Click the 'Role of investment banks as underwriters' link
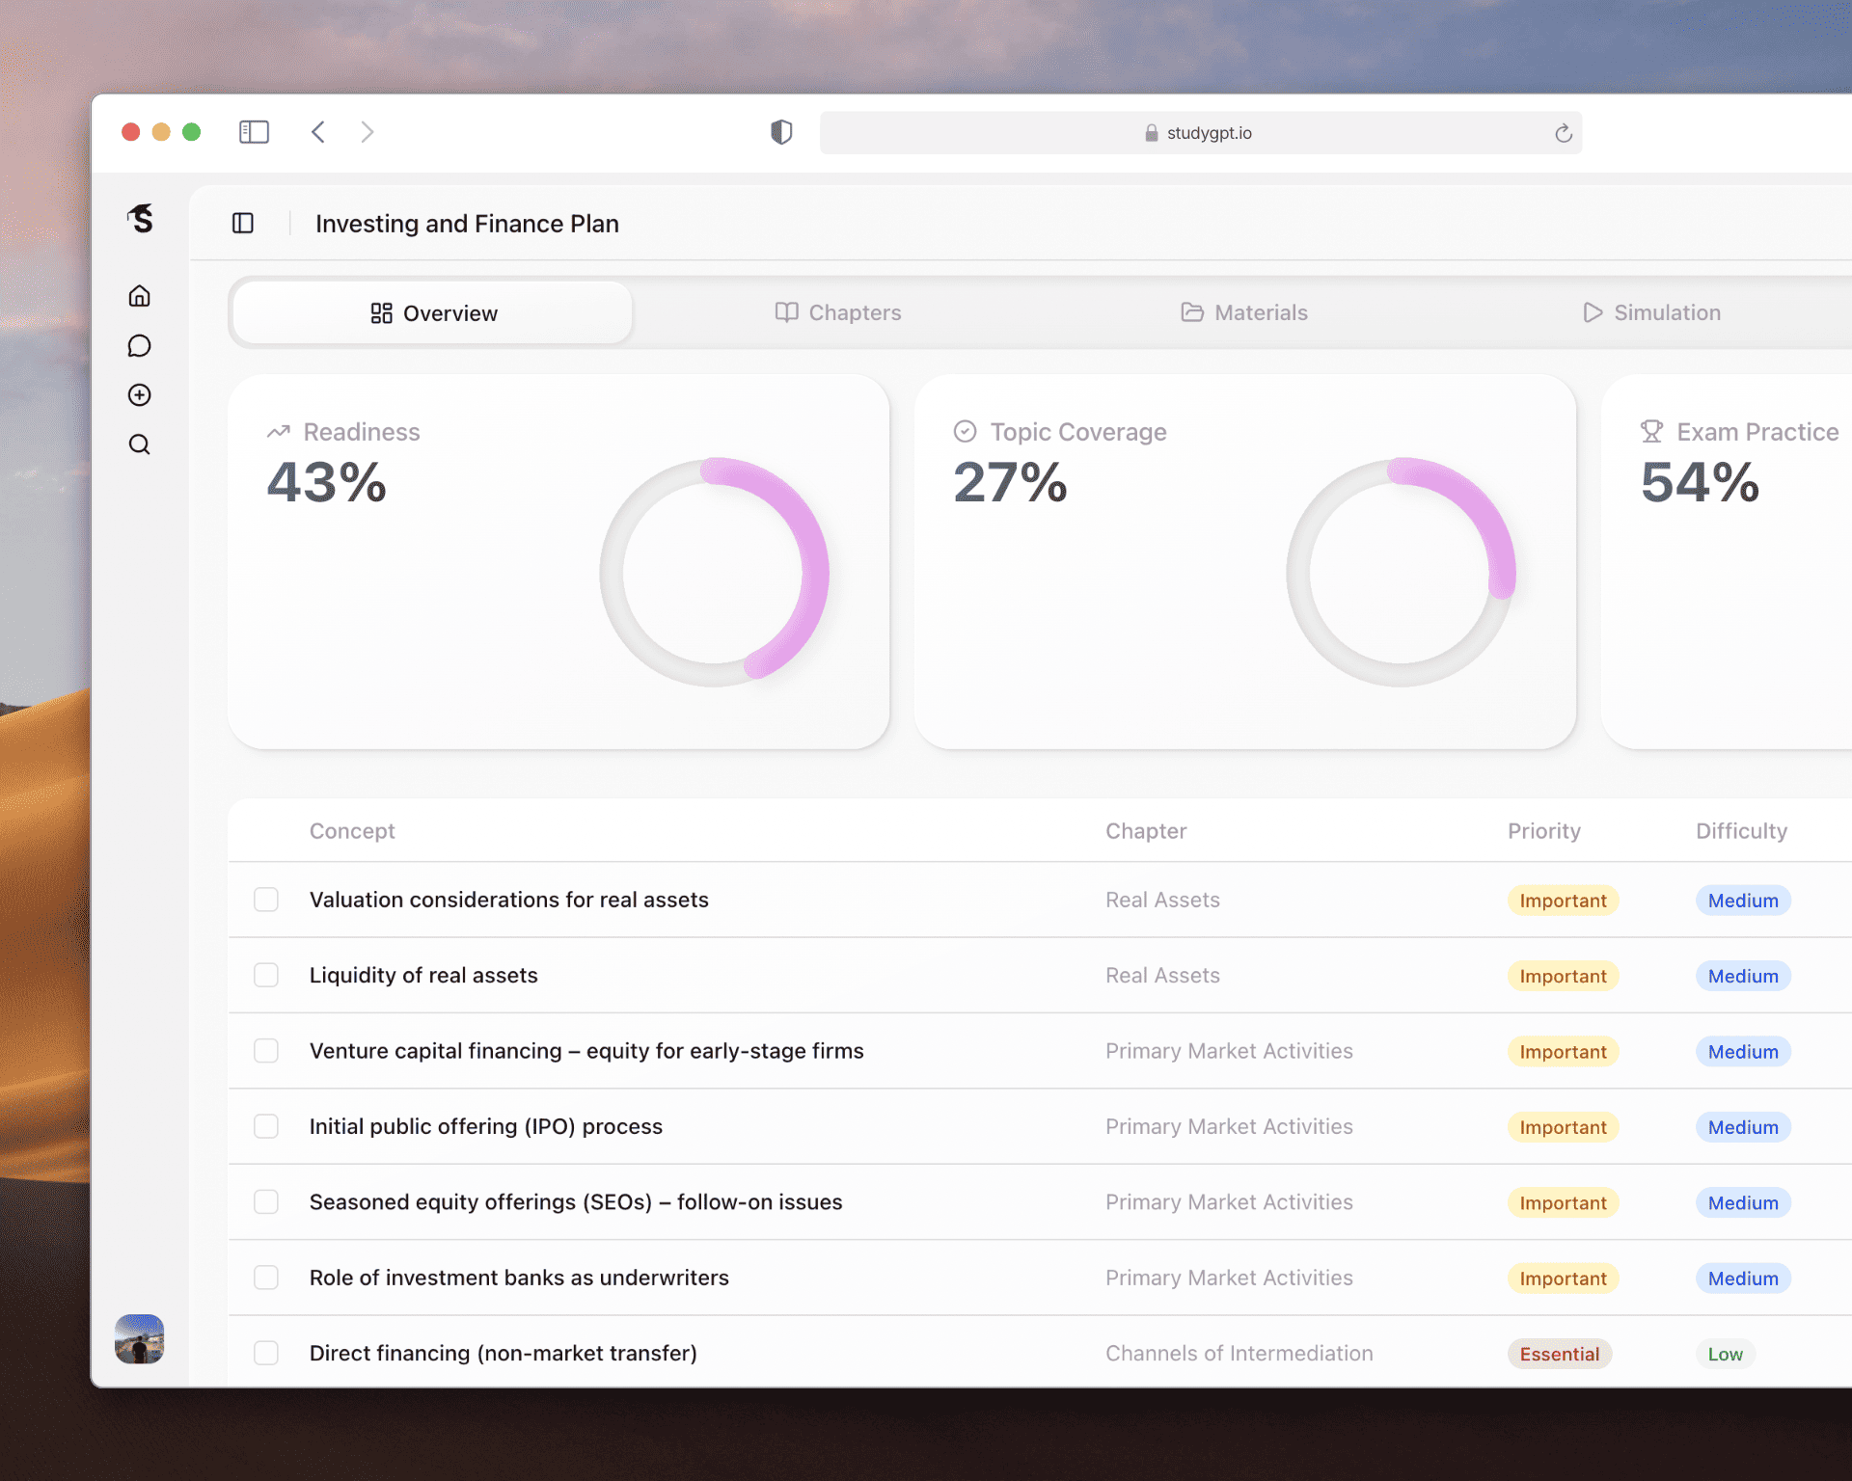Viewport: 1852px width, 1481px height. [x=519, y=1278]
